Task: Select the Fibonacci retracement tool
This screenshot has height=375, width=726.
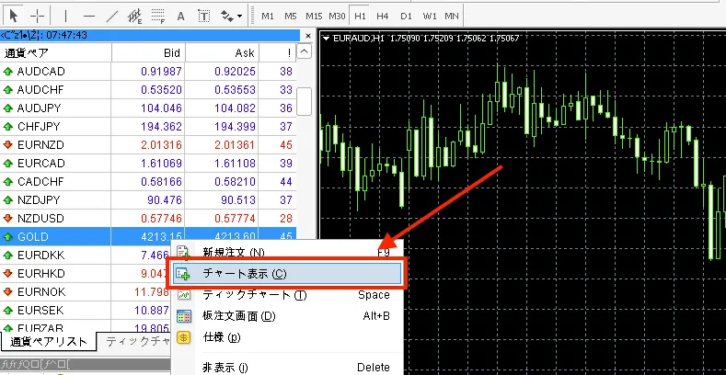Action: click(157, 16)
